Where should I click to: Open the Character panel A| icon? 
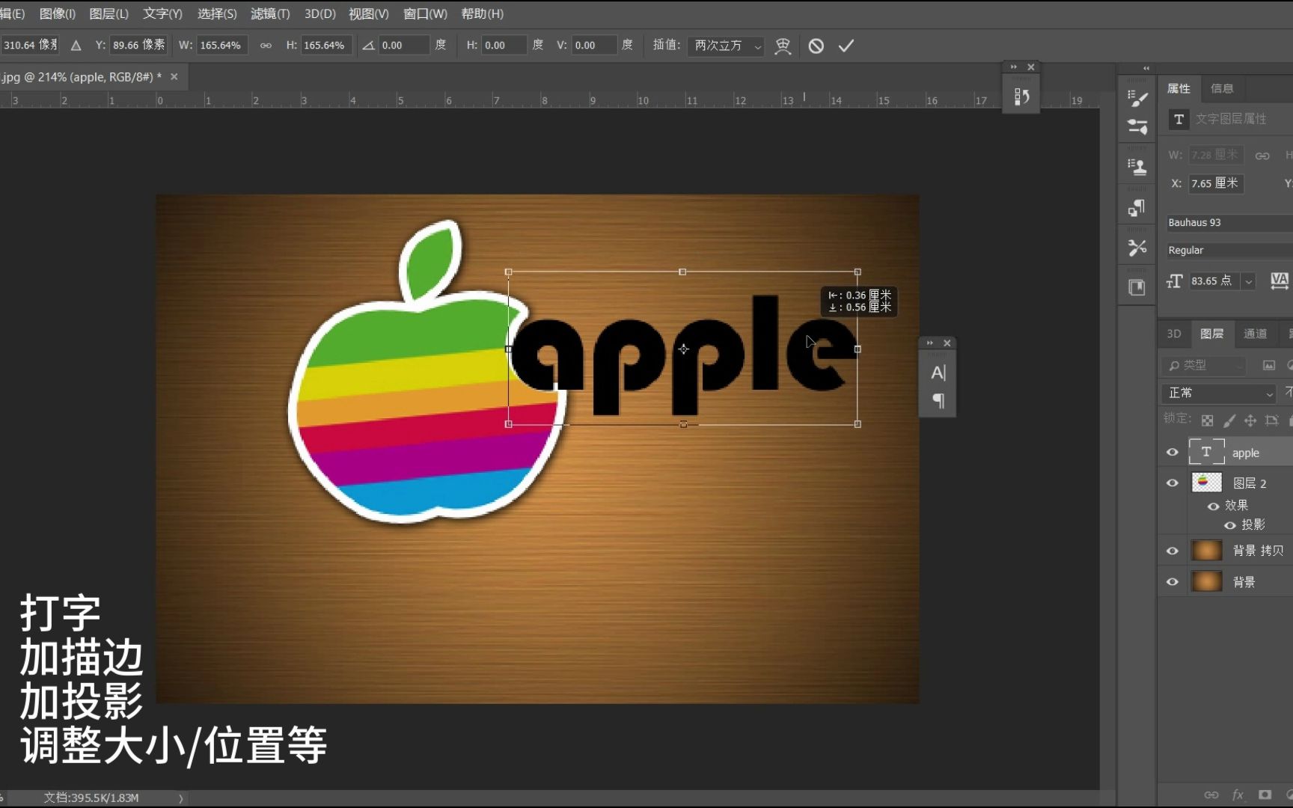point(938,373)
